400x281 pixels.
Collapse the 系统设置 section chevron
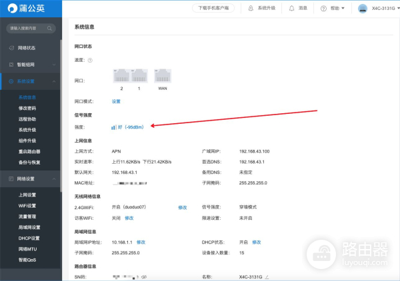[54, 81]
